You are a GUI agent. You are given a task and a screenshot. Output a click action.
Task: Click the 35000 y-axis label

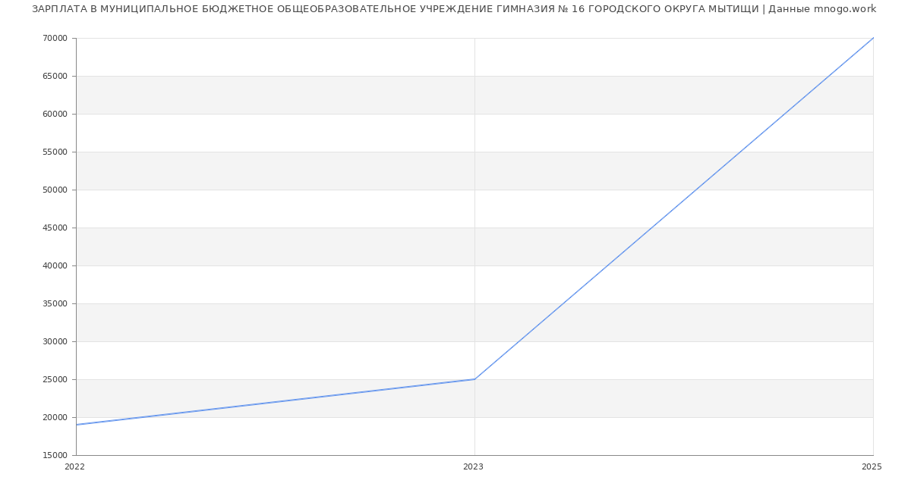click(55, 303)
